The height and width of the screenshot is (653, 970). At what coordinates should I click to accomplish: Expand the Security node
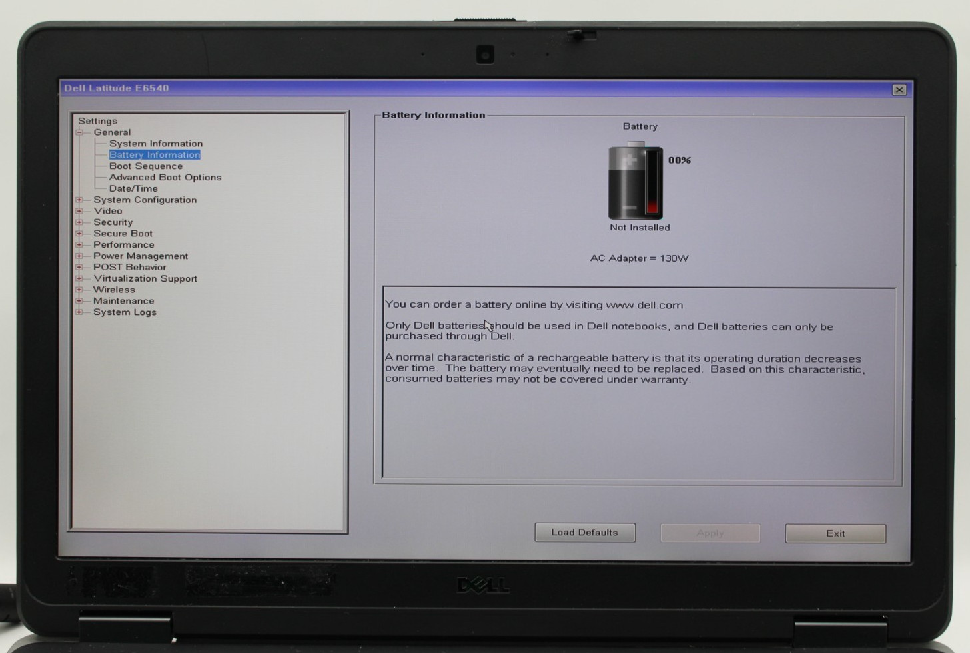[x=79, y=222]
